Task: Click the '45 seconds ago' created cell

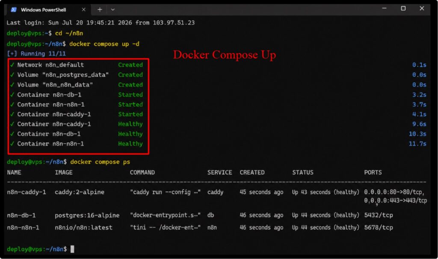Action: click(261, 192)
